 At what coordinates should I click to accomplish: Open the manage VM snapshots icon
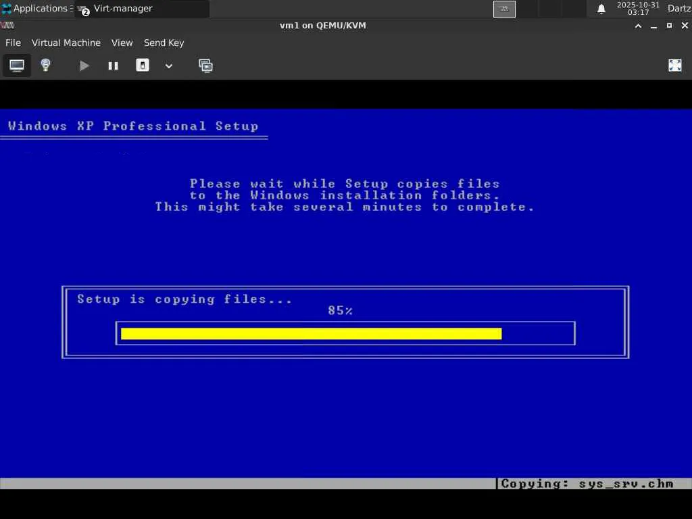(205, 66)
